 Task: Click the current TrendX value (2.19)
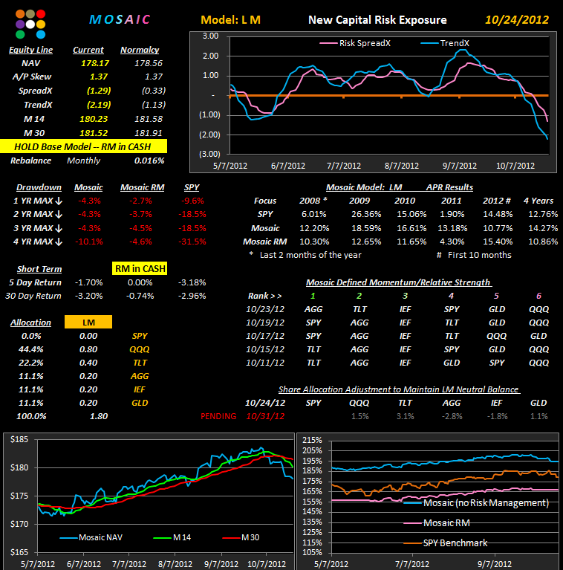tap(99, 105)
